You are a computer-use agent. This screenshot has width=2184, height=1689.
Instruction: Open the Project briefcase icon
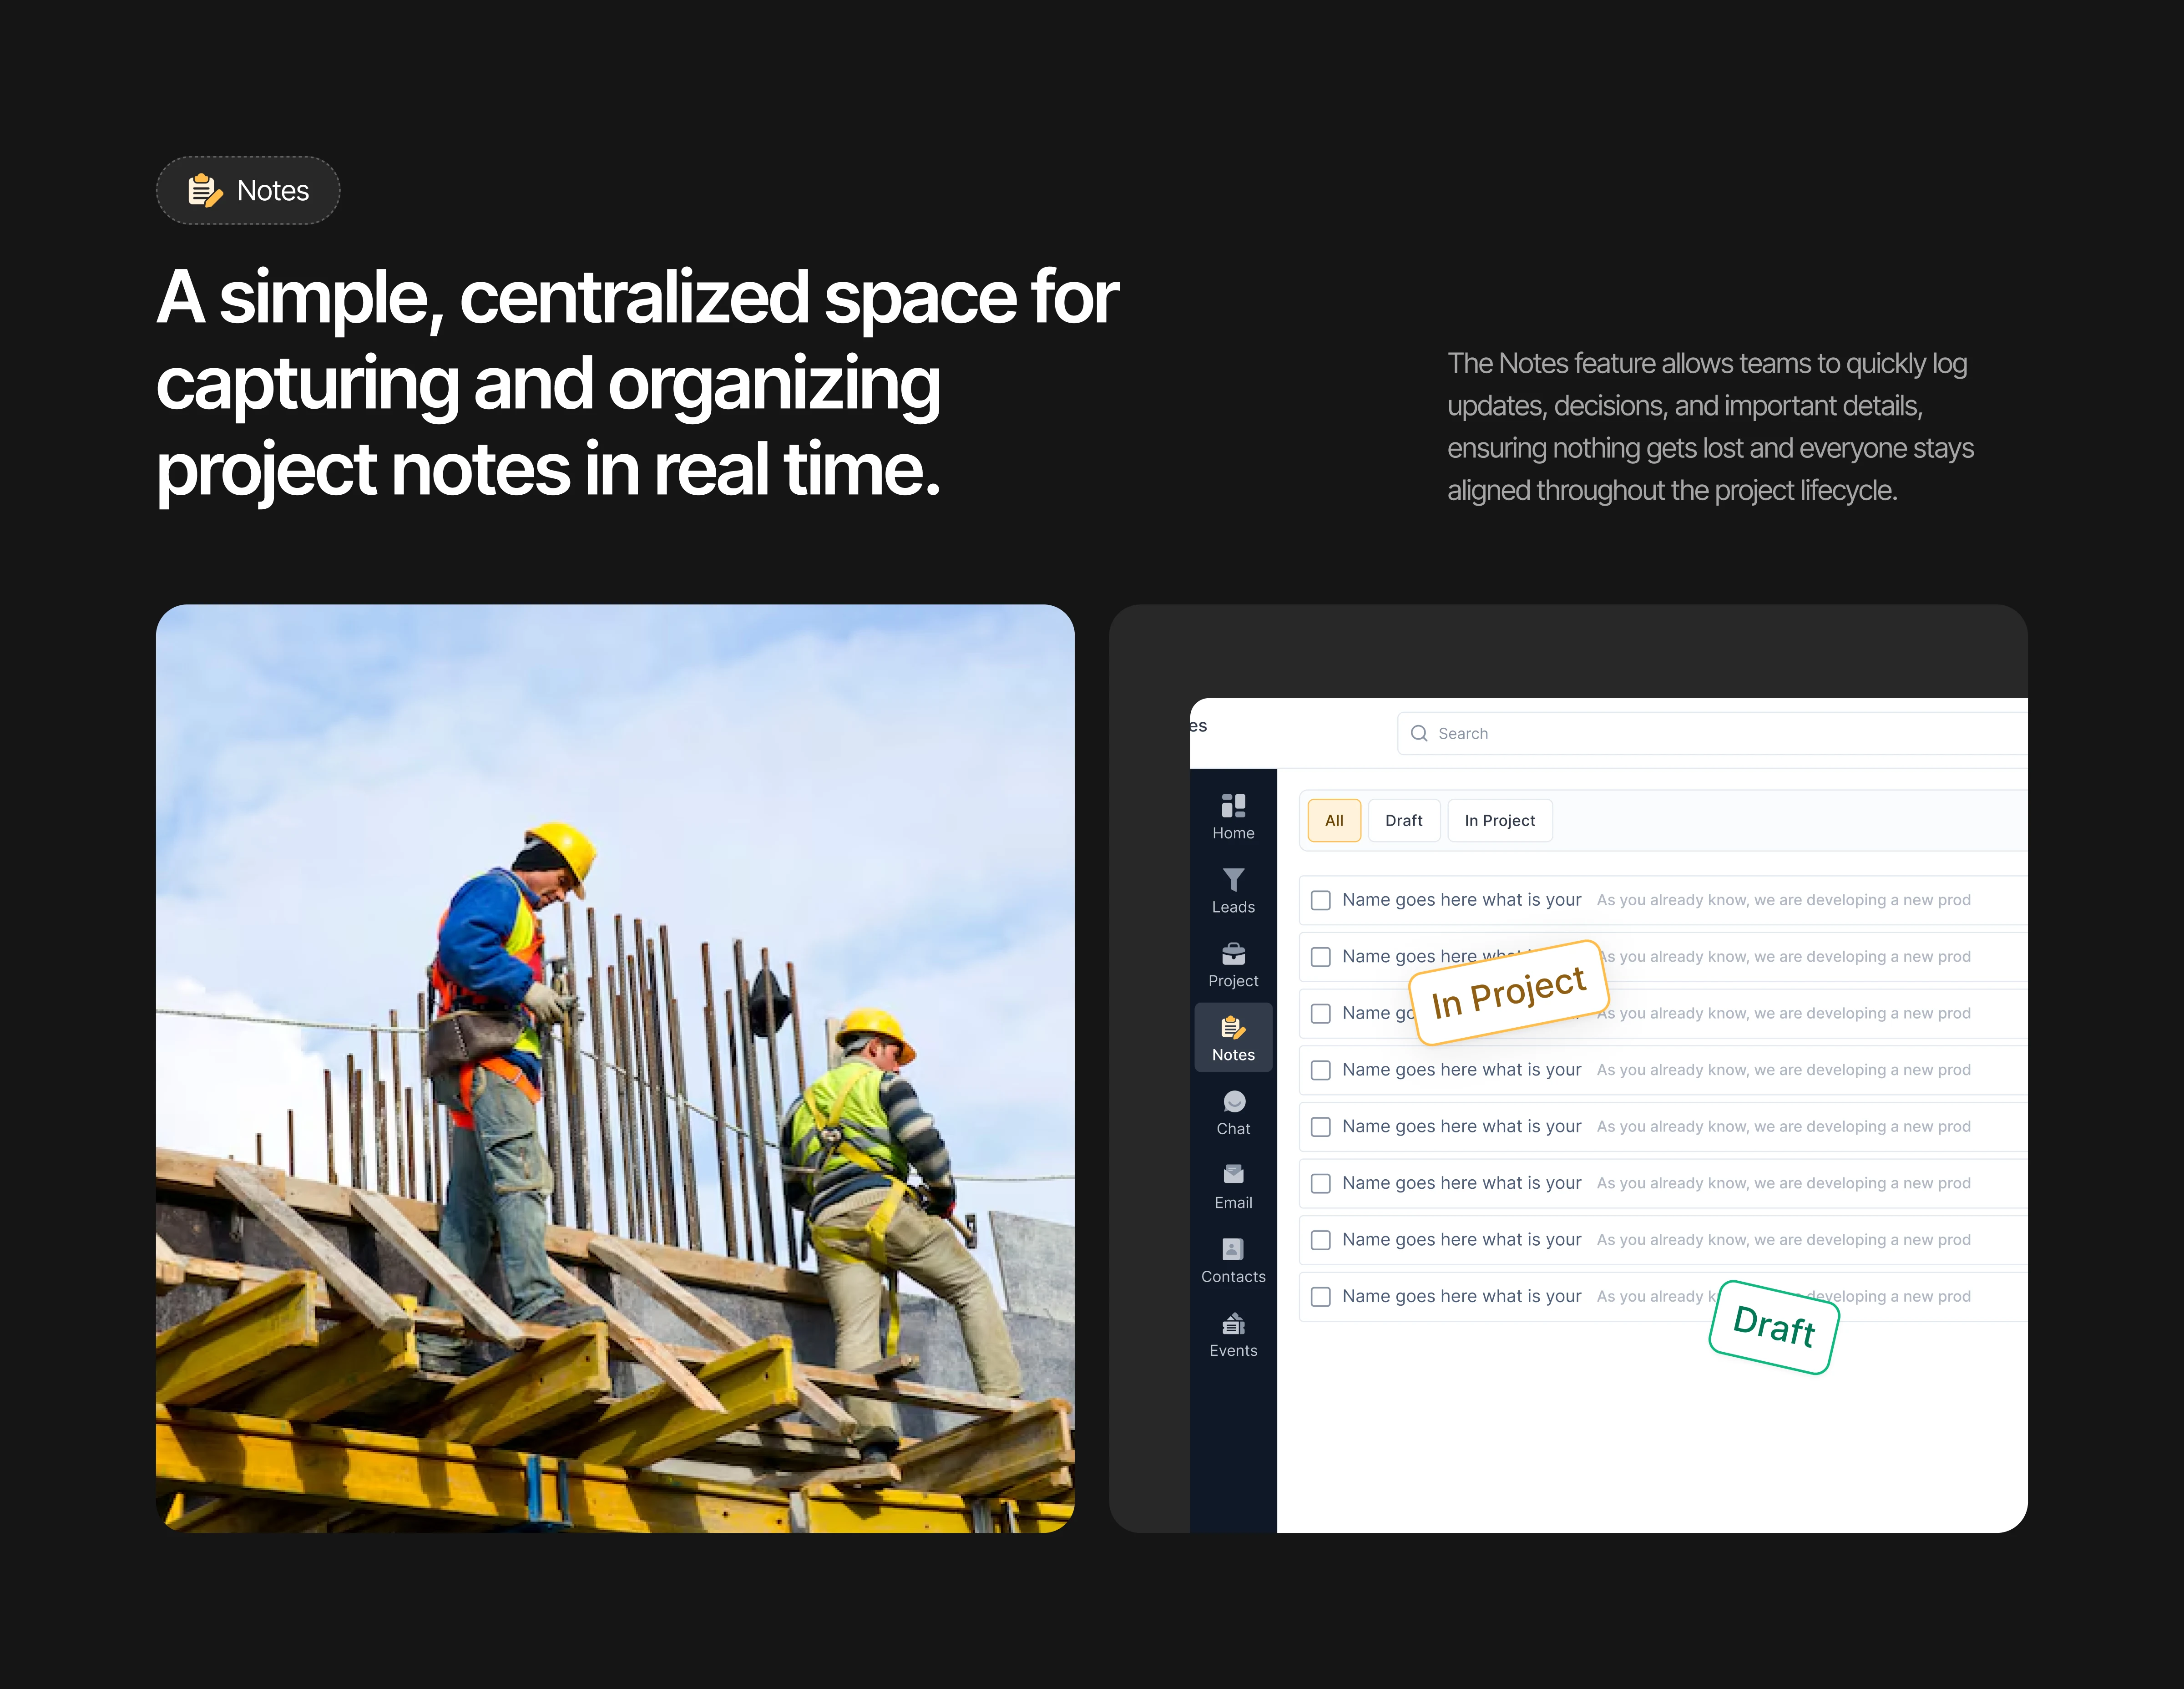(1233, 954)
